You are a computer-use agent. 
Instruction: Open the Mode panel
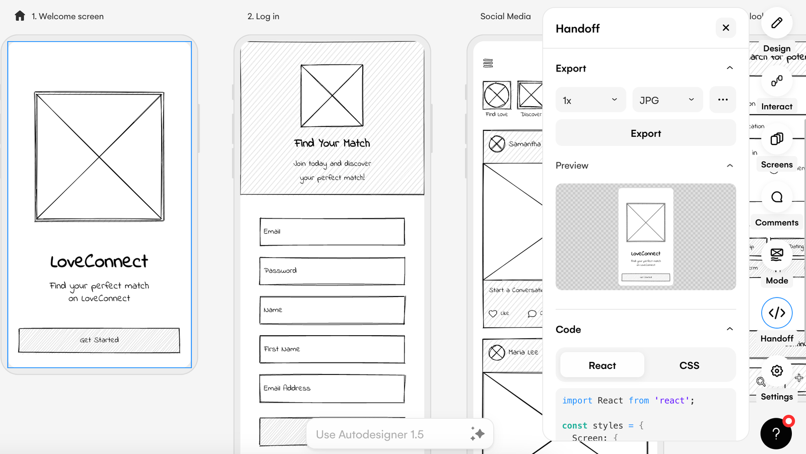776,255
